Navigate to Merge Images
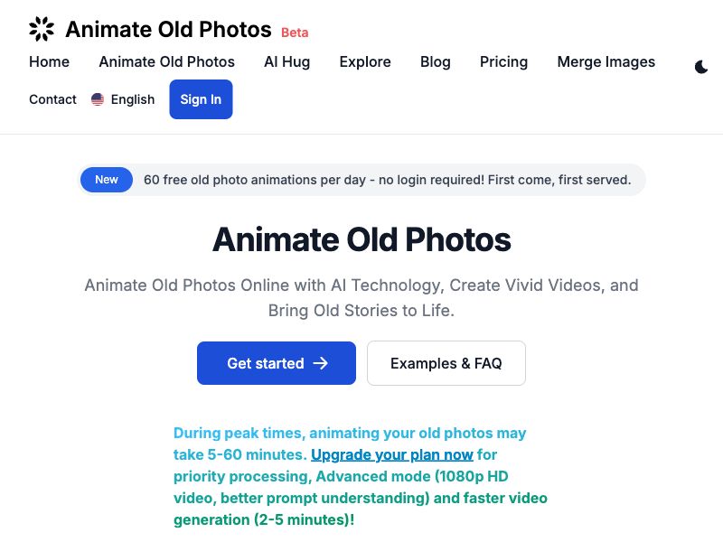The height and width of the screenshot is (542, 723). pyautogui.click(x=606, y=61)
